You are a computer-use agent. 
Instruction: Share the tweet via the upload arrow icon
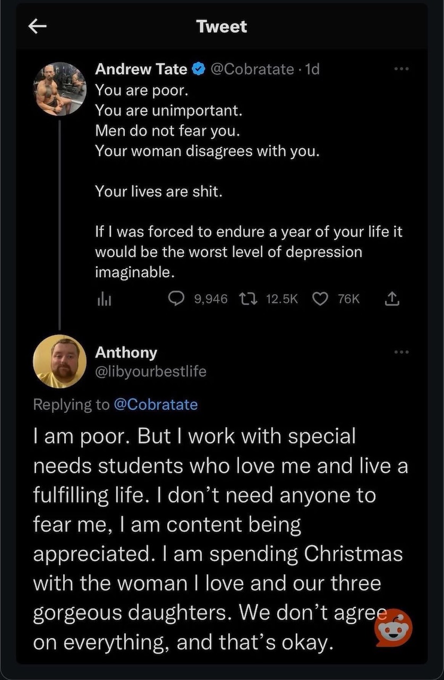(x=391, y=299)
